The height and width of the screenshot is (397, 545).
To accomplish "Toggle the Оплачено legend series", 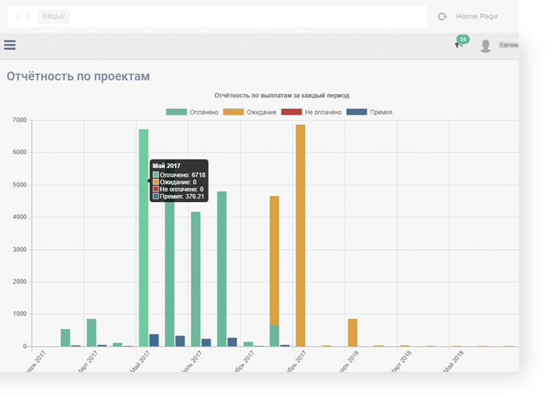I will tap(192, 112).
